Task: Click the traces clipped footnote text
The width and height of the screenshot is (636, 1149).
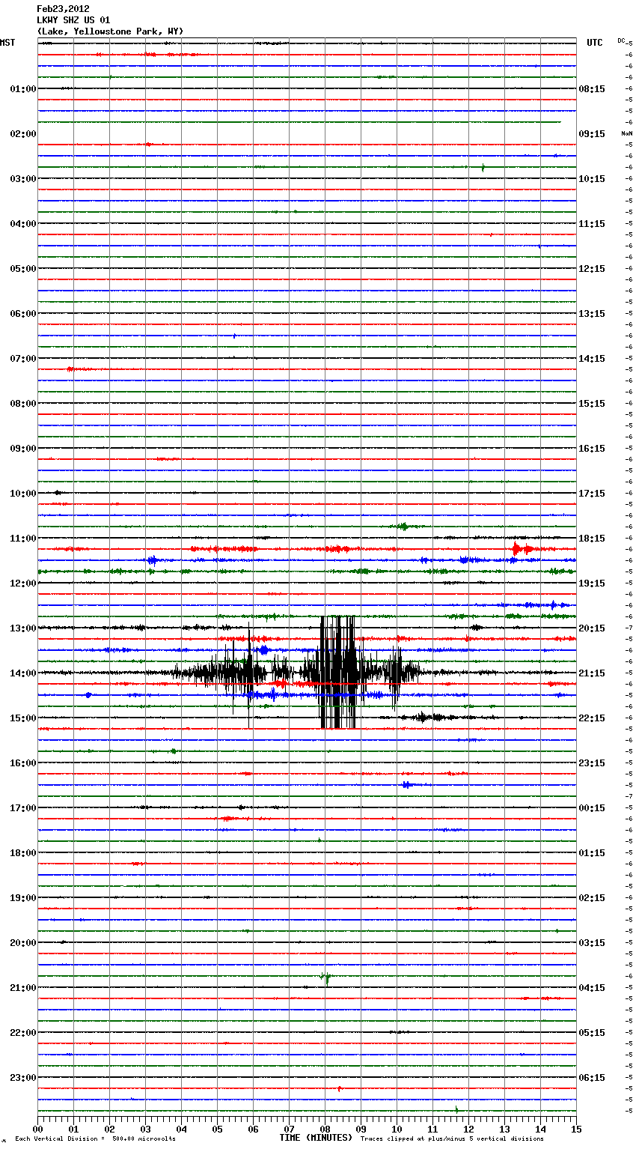Action: coord(452,1139)
